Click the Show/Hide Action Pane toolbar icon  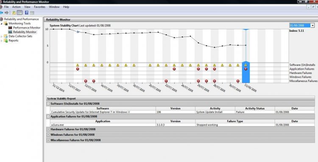32,13
